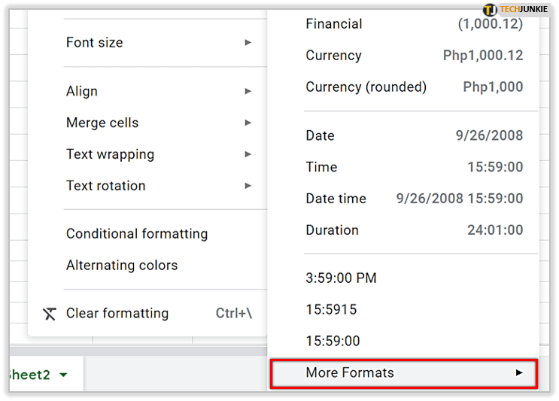Expand the Text rotation submenu arrow
Screen dimensions: 559x401
point(248,186)
